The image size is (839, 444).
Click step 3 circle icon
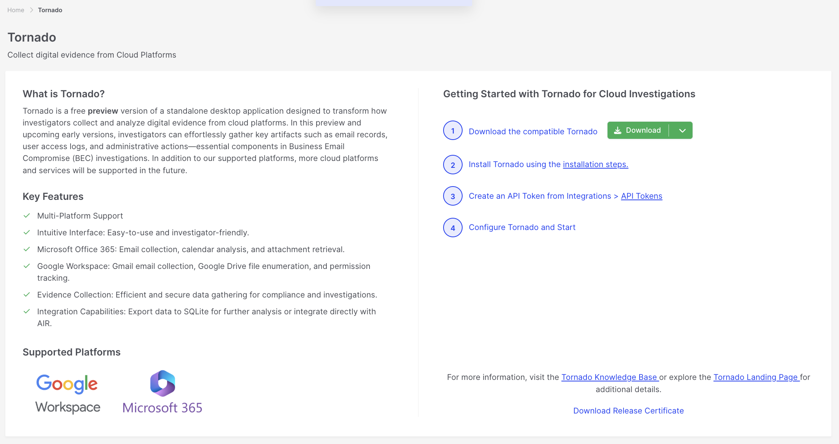point(453,196)
